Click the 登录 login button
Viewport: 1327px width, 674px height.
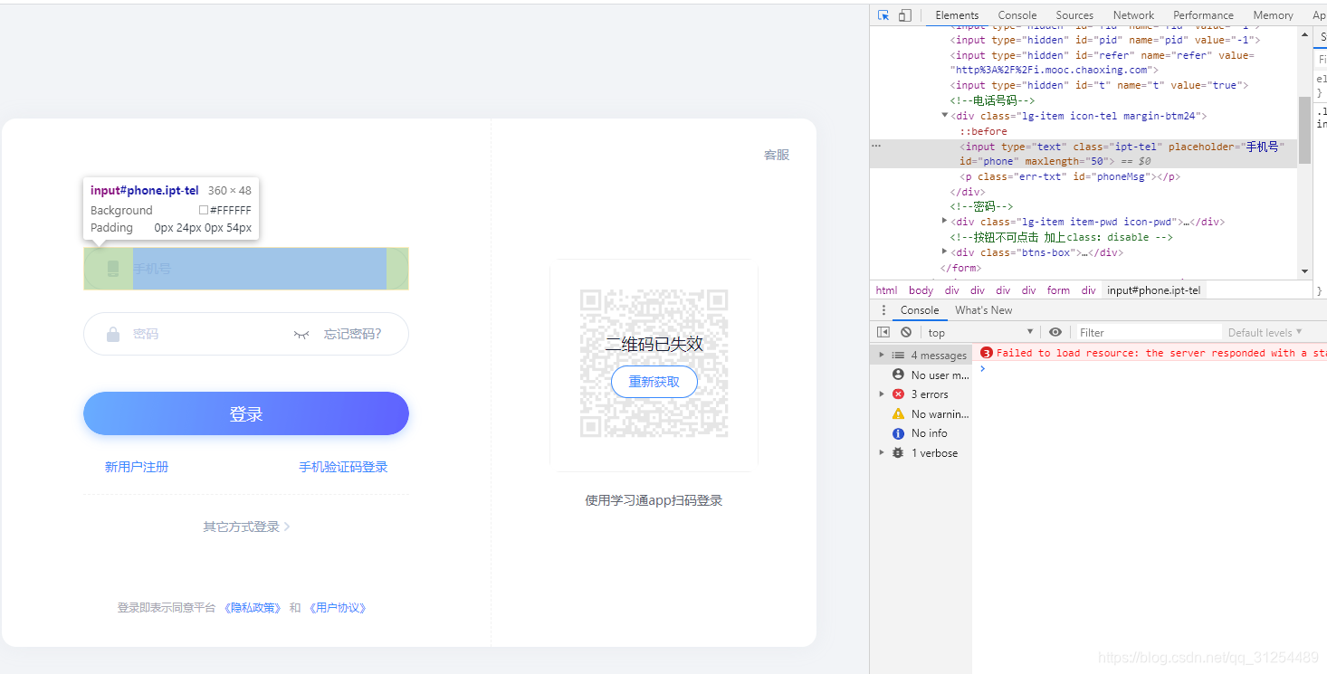coord(246,413)
